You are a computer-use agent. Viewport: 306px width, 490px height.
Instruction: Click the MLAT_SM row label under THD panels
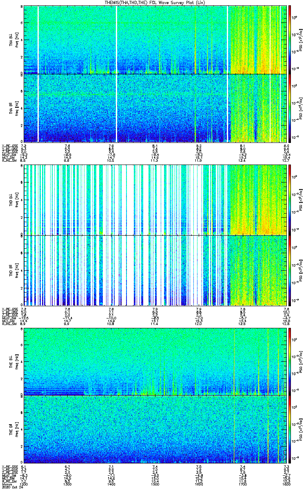pyautogui.click(x=9, y=318)
